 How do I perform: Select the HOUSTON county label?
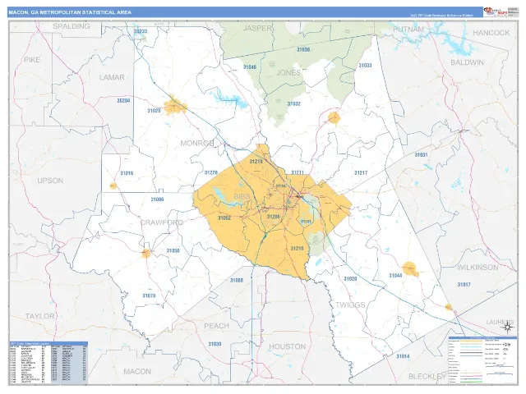288,346
